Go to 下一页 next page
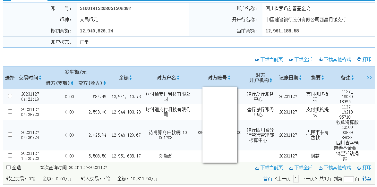377x187 pixels. [309, 179]
